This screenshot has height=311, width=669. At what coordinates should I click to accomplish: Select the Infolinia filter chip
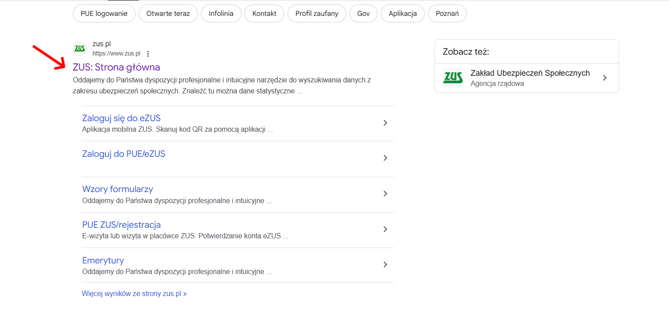(x=221, y=14)
